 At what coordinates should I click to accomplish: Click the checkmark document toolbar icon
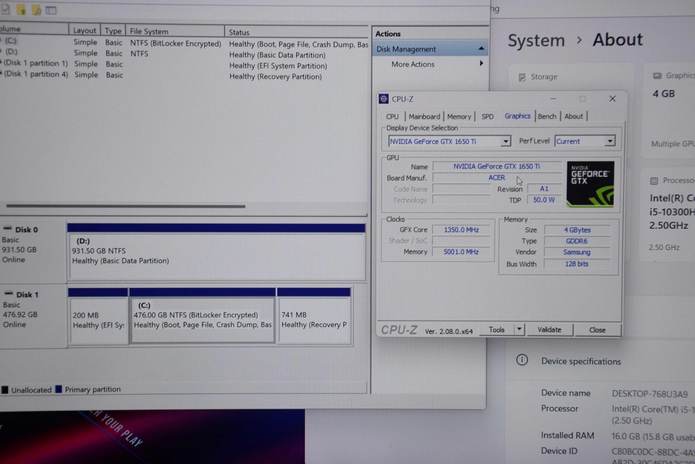(5, 10)
